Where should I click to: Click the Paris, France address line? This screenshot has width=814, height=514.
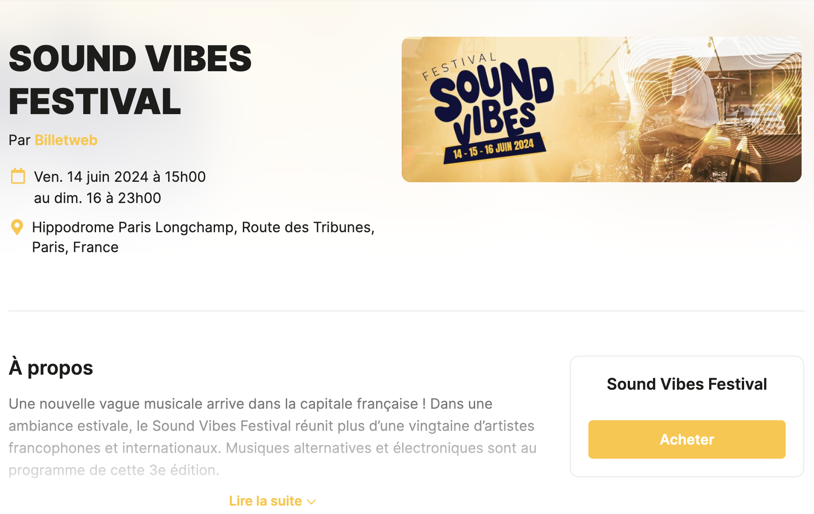[75, 247]
